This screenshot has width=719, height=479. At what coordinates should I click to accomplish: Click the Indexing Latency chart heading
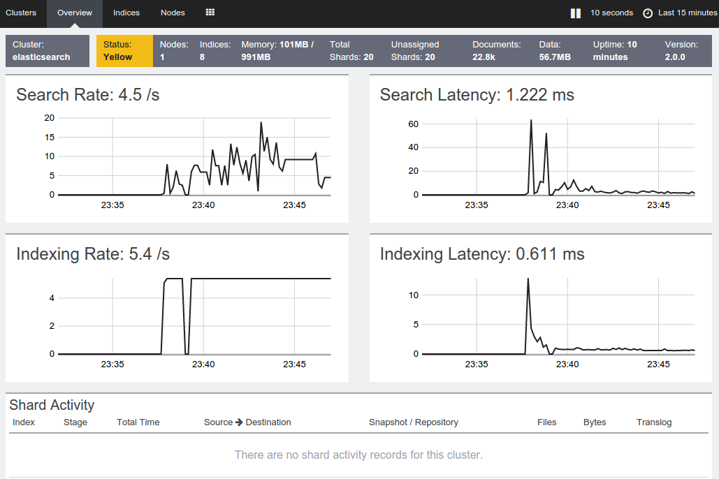point(482,254)
